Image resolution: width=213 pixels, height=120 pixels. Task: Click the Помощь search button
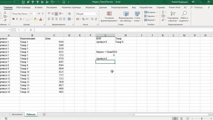click(x=196, y=7)
